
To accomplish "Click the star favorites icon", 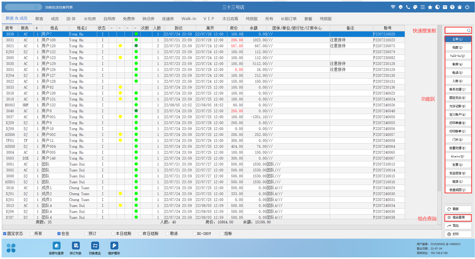I will [430, 7].
